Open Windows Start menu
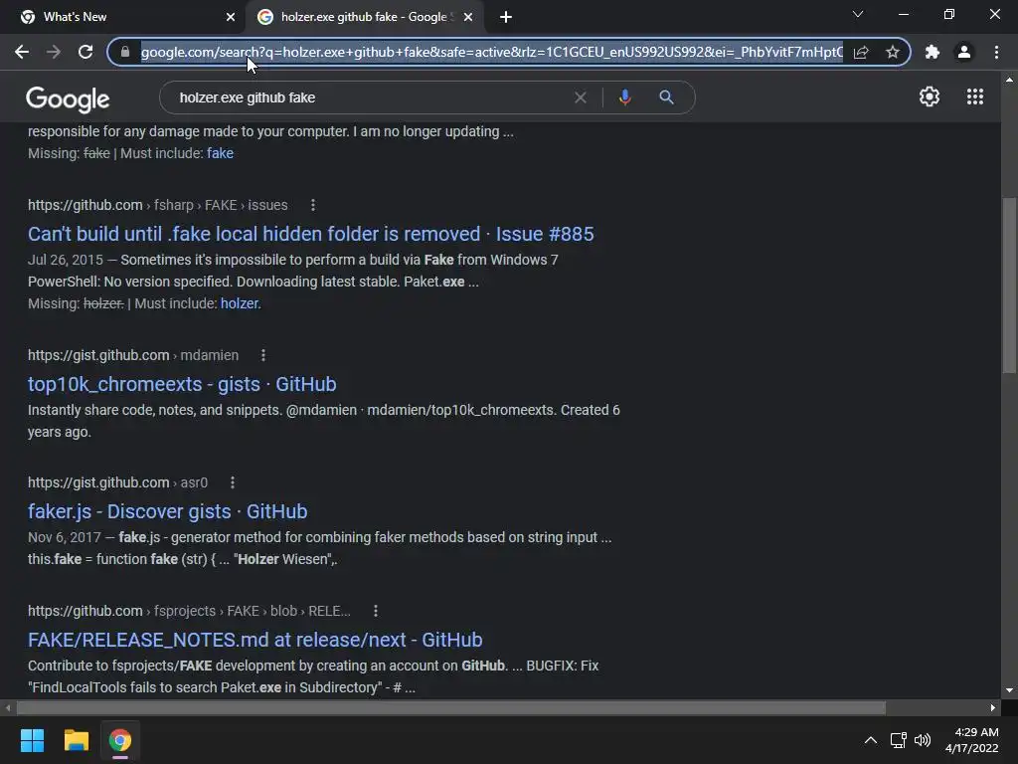This screenshot has height=764, width=1018. [x=32, y=740]
